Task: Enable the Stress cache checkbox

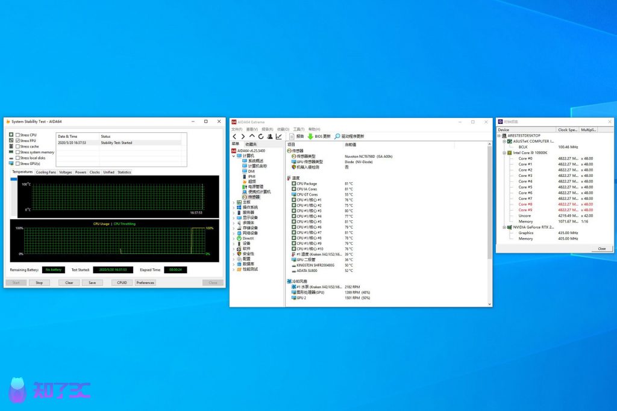Action: (x=17, y=146)
